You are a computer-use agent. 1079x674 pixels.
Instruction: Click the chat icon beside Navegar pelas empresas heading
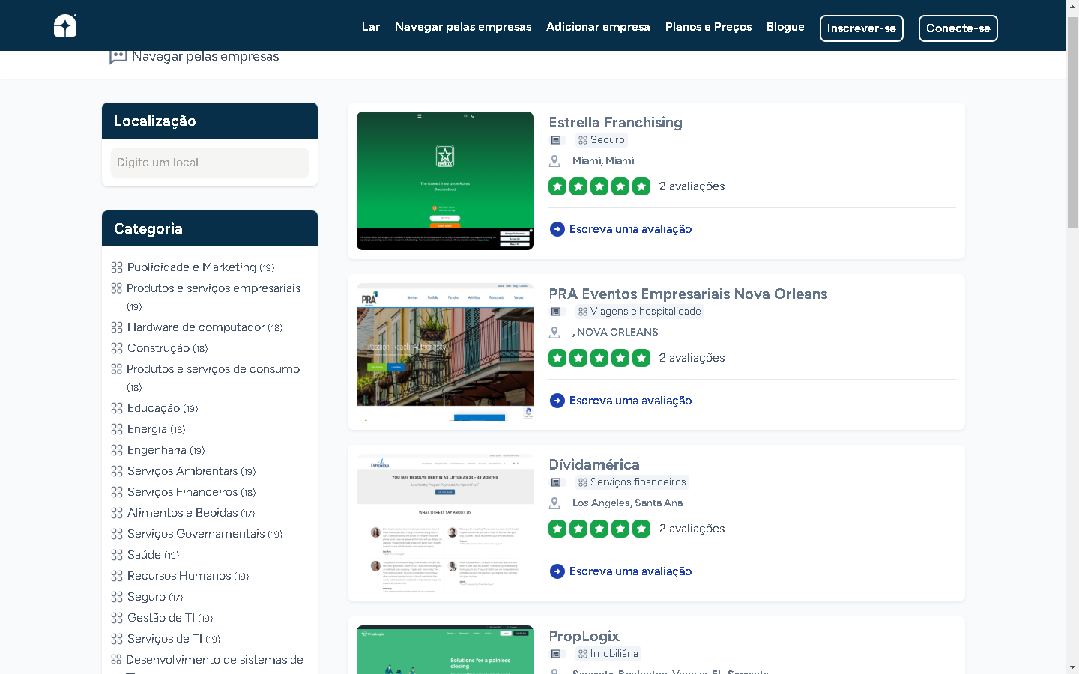(118, 57)
